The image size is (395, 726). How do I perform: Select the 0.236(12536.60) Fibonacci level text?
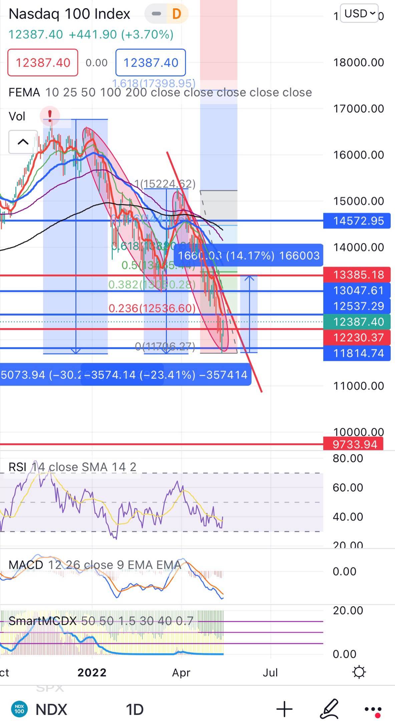[152, 308]
